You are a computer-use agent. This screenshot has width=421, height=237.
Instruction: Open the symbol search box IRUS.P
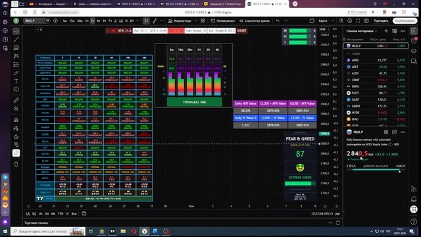pyautogui.click(x=37, y=20)
